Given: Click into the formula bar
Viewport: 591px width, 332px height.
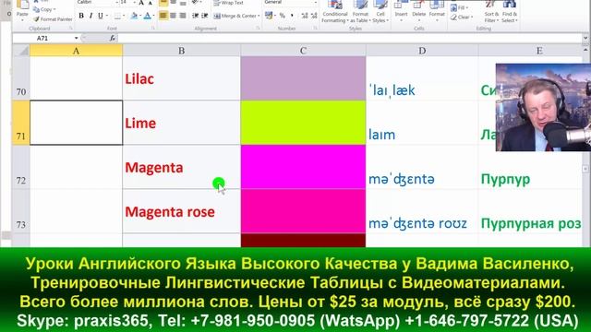Looking at the screenshot, I should coord(350,38).
